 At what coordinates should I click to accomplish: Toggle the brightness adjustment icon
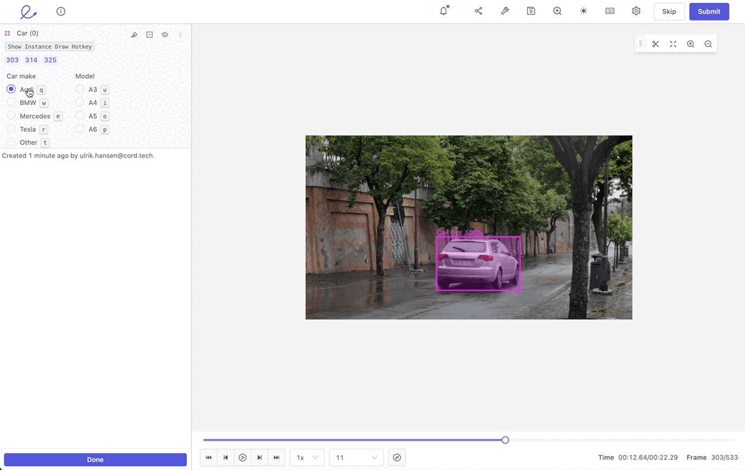tap(583, 11)
